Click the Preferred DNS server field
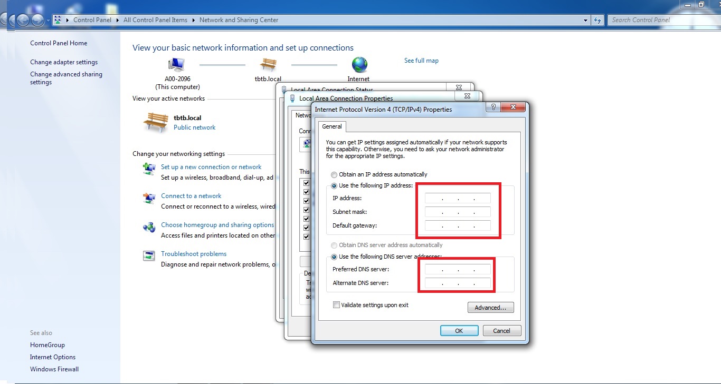 pyautogui.click(x=458, y=269)
